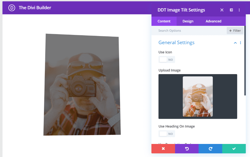Undo the last change
The width and height of the screenshot is (250, 157).
click(187, 149)
